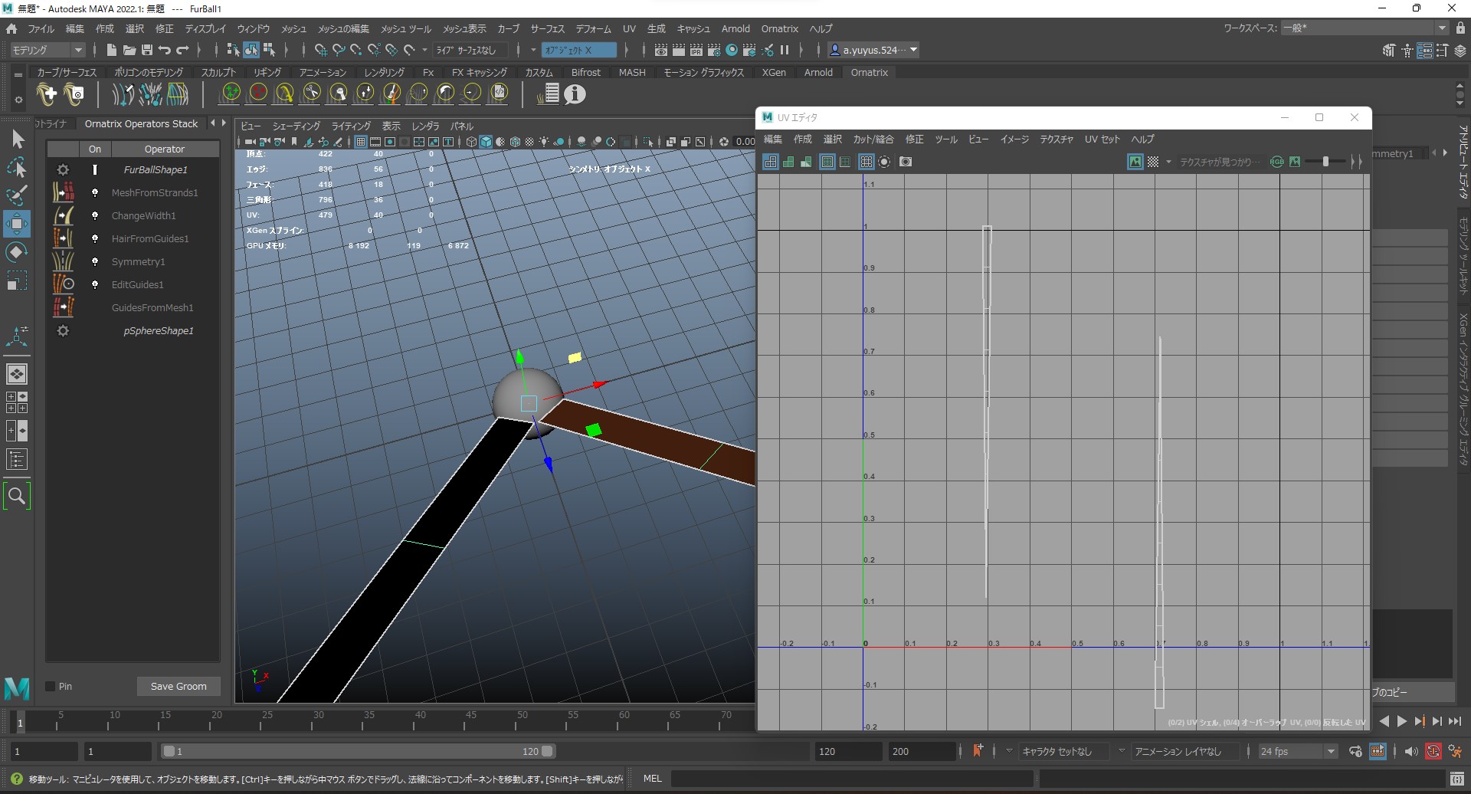Image resolution: width=1471 pixels, height=794 pixels.
Task: Click the current frame marker on the timeline
Action: tap(20, 722)
